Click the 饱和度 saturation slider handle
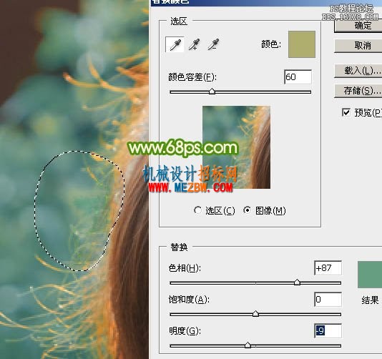Image resolution: width=382 pixels, height=359 pixels. coord(255,314)
